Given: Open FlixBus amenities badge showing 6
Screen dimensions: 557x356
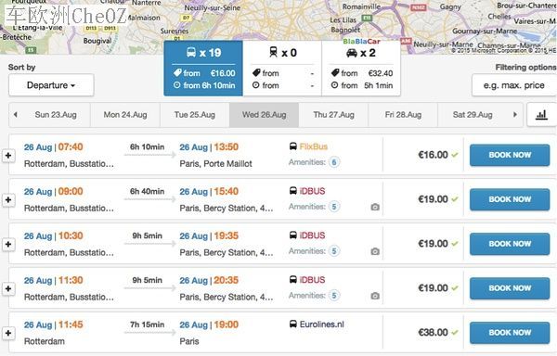Looking at the screenshot, I should pos(334,162).
